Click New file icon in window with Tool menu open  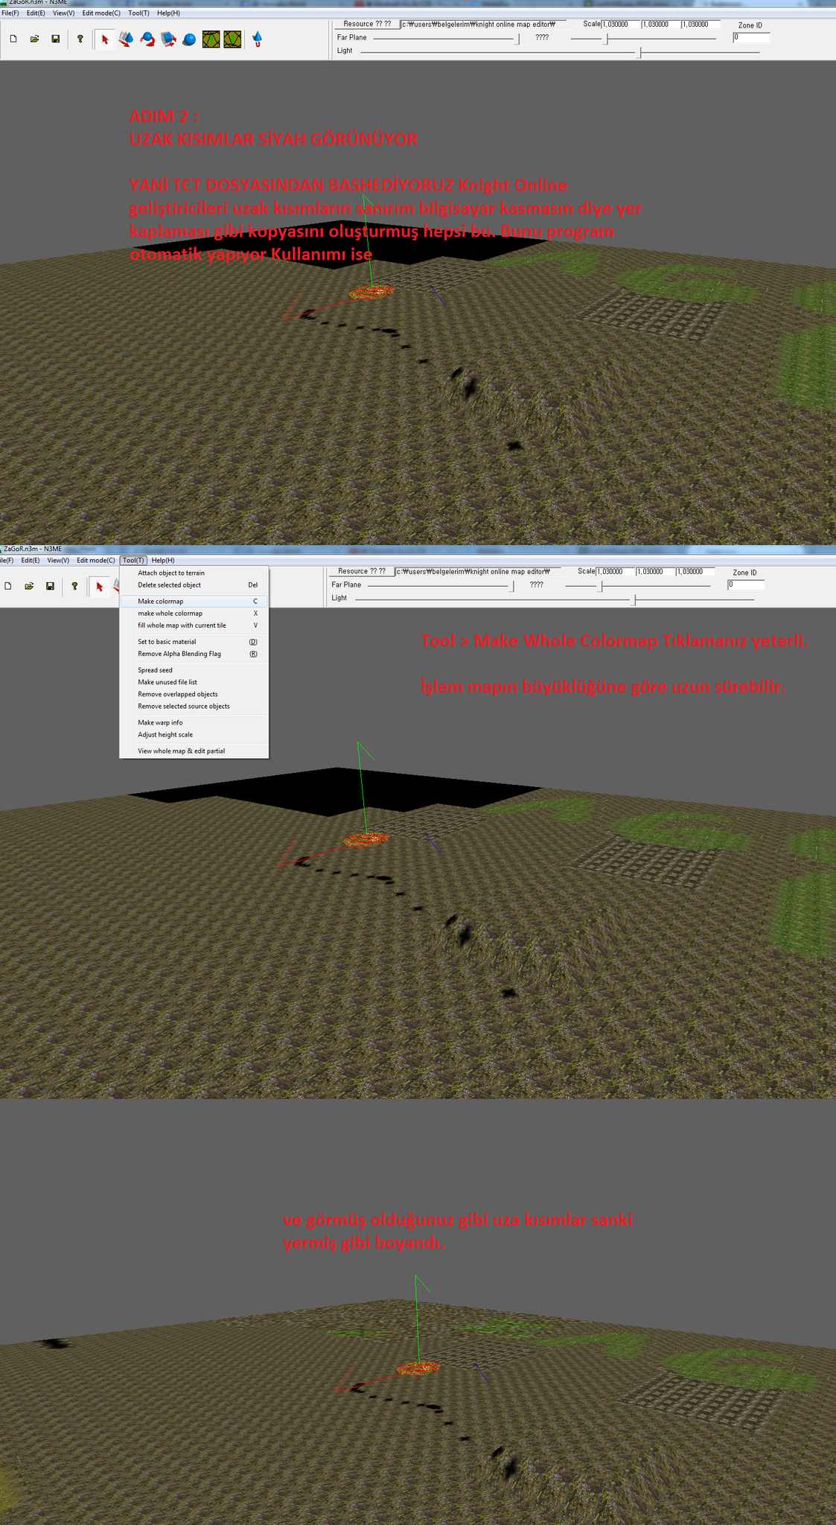coord(8,586)
